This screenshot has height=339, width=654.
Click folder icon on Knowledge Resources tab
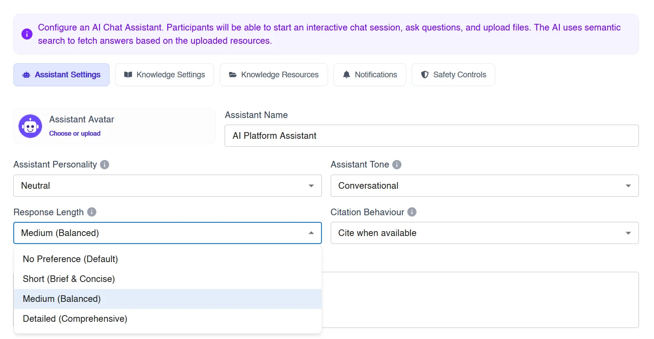233,75
